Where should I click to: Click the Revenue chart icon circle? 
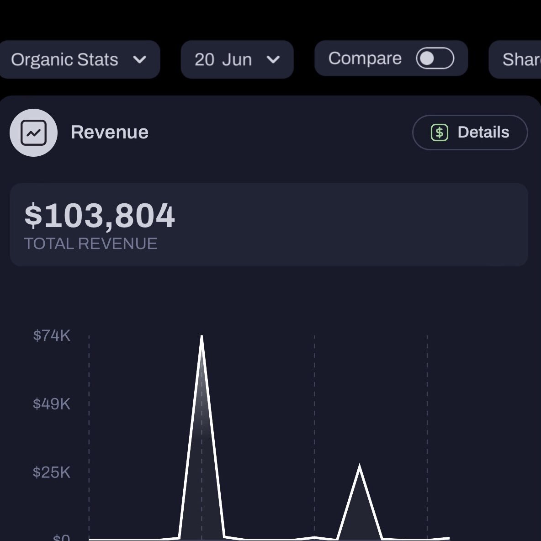coord(33,133)
